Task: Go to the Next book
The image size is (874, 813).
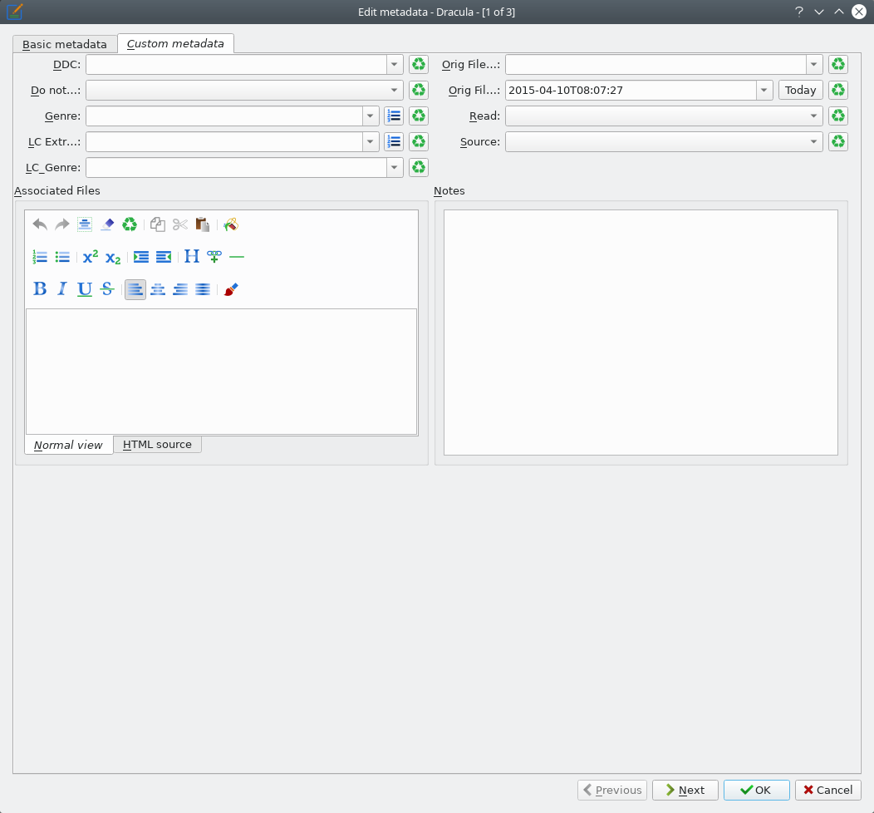Action: 685,790
